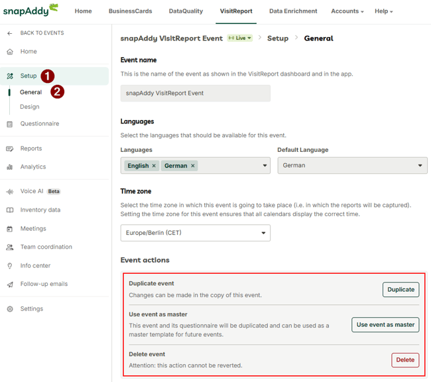This screenshot has height=382, width=431.
Task: Click the Event name input field
Action: (196, 94)
